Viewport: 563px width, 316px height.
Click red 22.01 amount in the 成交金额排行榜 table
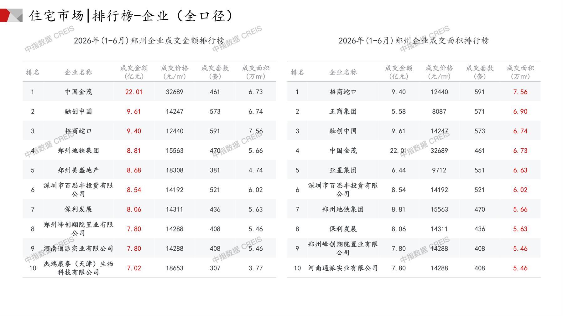click(x=134, y=92)
